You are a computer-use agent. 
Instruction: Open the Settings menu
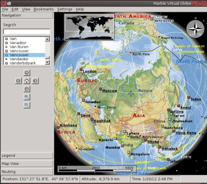click(x=65, y=9)
